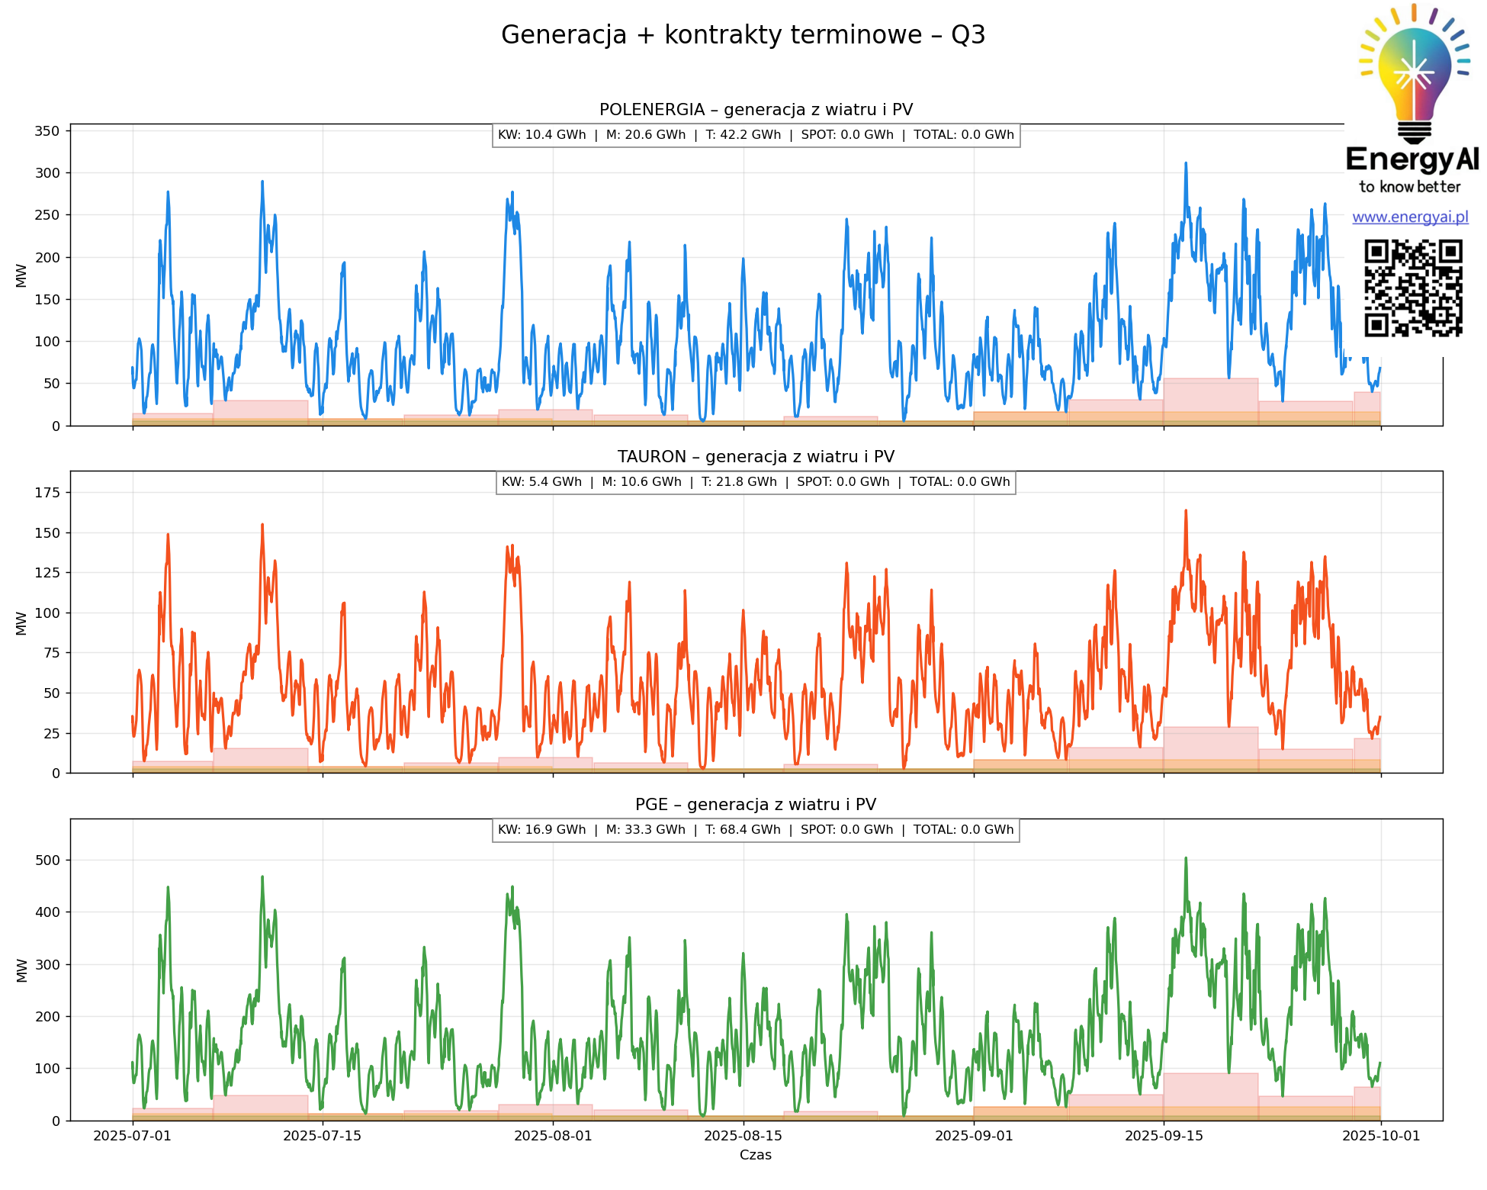Click the TAURON chart summary stats box
Screen dimensions: 1487x1190
tap(756, 482)
